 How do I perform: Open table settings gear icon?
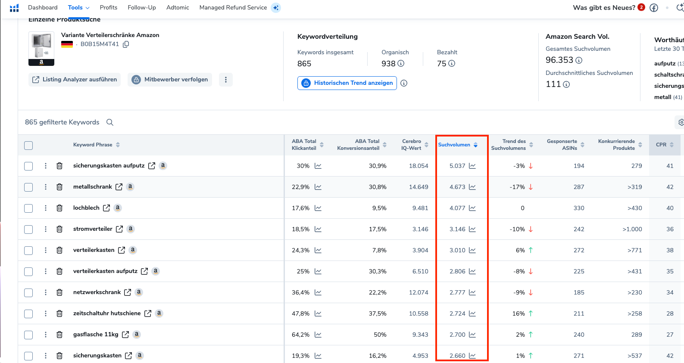(x=681, y=122)
